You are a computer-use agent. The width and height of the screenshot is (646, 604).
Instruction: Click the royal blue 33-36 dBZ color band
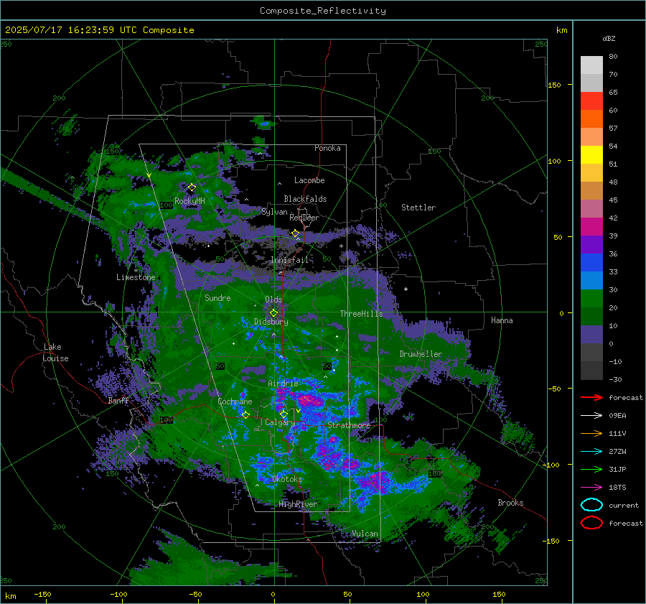[x=591, y=263]
